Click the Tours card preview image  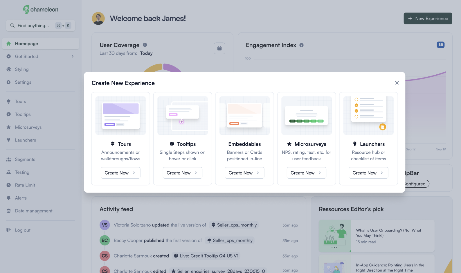120,116
